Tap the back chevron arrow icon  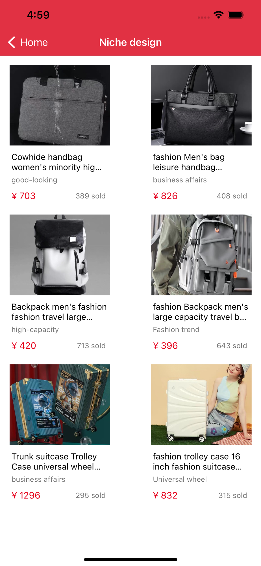[x=12, y=42]
